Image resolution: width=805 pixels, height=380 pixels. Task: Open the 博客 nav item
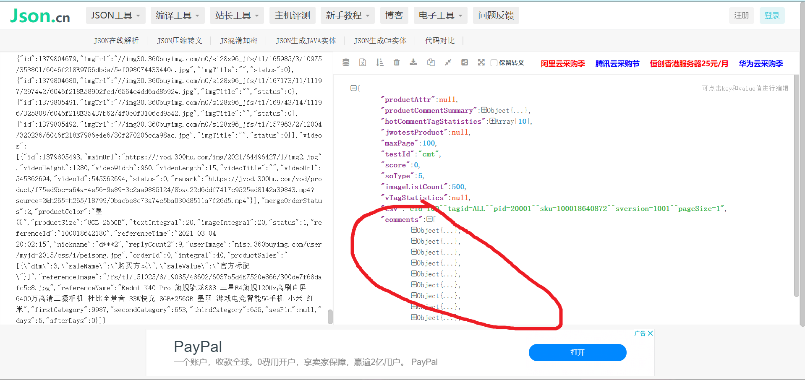(x=394, y=16)
